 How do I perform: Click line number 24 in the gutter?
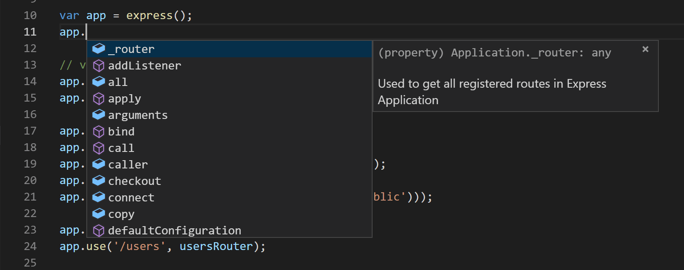pos(30,246)
